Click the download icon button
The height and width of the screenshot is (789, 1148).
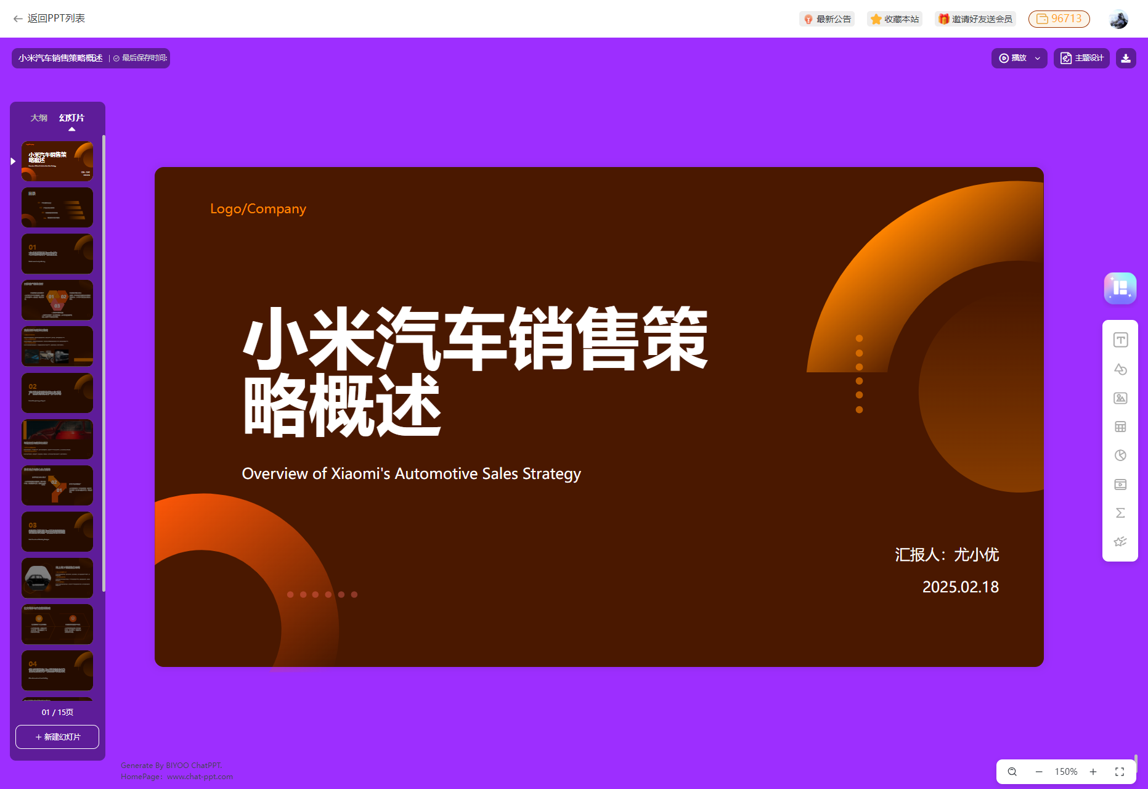pos(1126,58)
